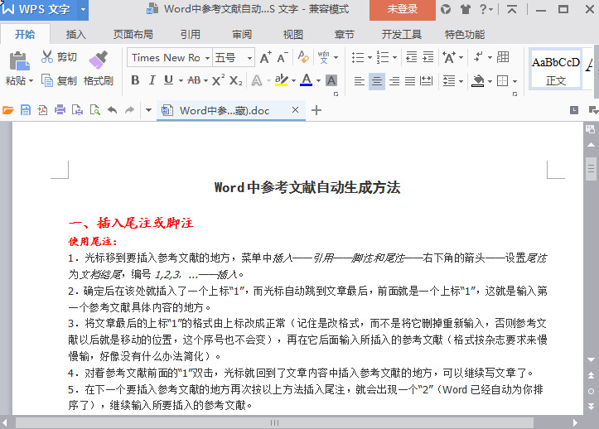
Task: Open the phonetic guide wén icon
Action: (324, 57)
